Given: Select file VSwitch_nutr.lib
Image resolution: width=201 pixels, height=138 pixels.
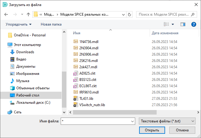Looking at the screenshot, I should coord(92,105).
